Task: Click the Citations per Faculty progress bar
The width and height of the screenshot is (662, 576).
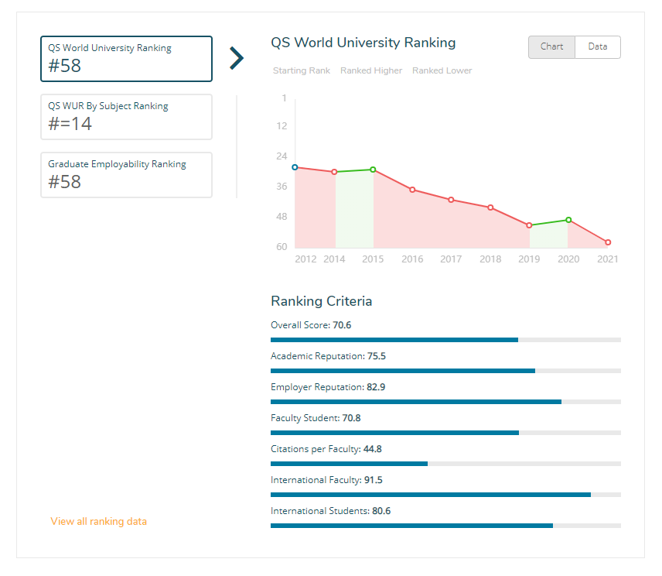Action: pos(445,464)
